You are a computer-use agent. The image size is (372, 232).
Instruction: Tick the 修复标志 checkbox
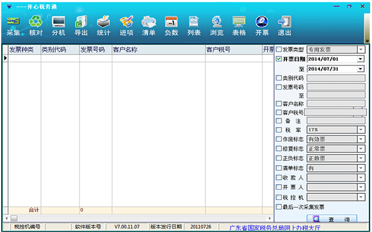[279, 149]
